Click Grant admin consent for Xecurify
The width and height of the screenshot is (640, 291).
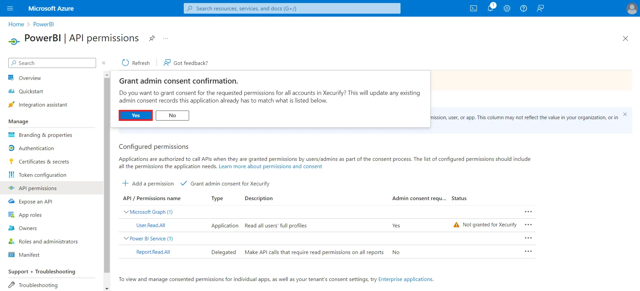click(x=225, y=183)
